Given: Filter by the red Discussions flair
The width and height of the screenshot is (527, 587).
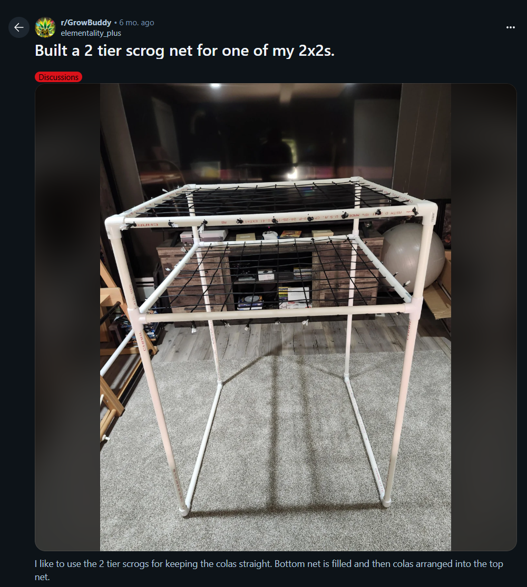Looking at the screenshot, I should [58, 77].
